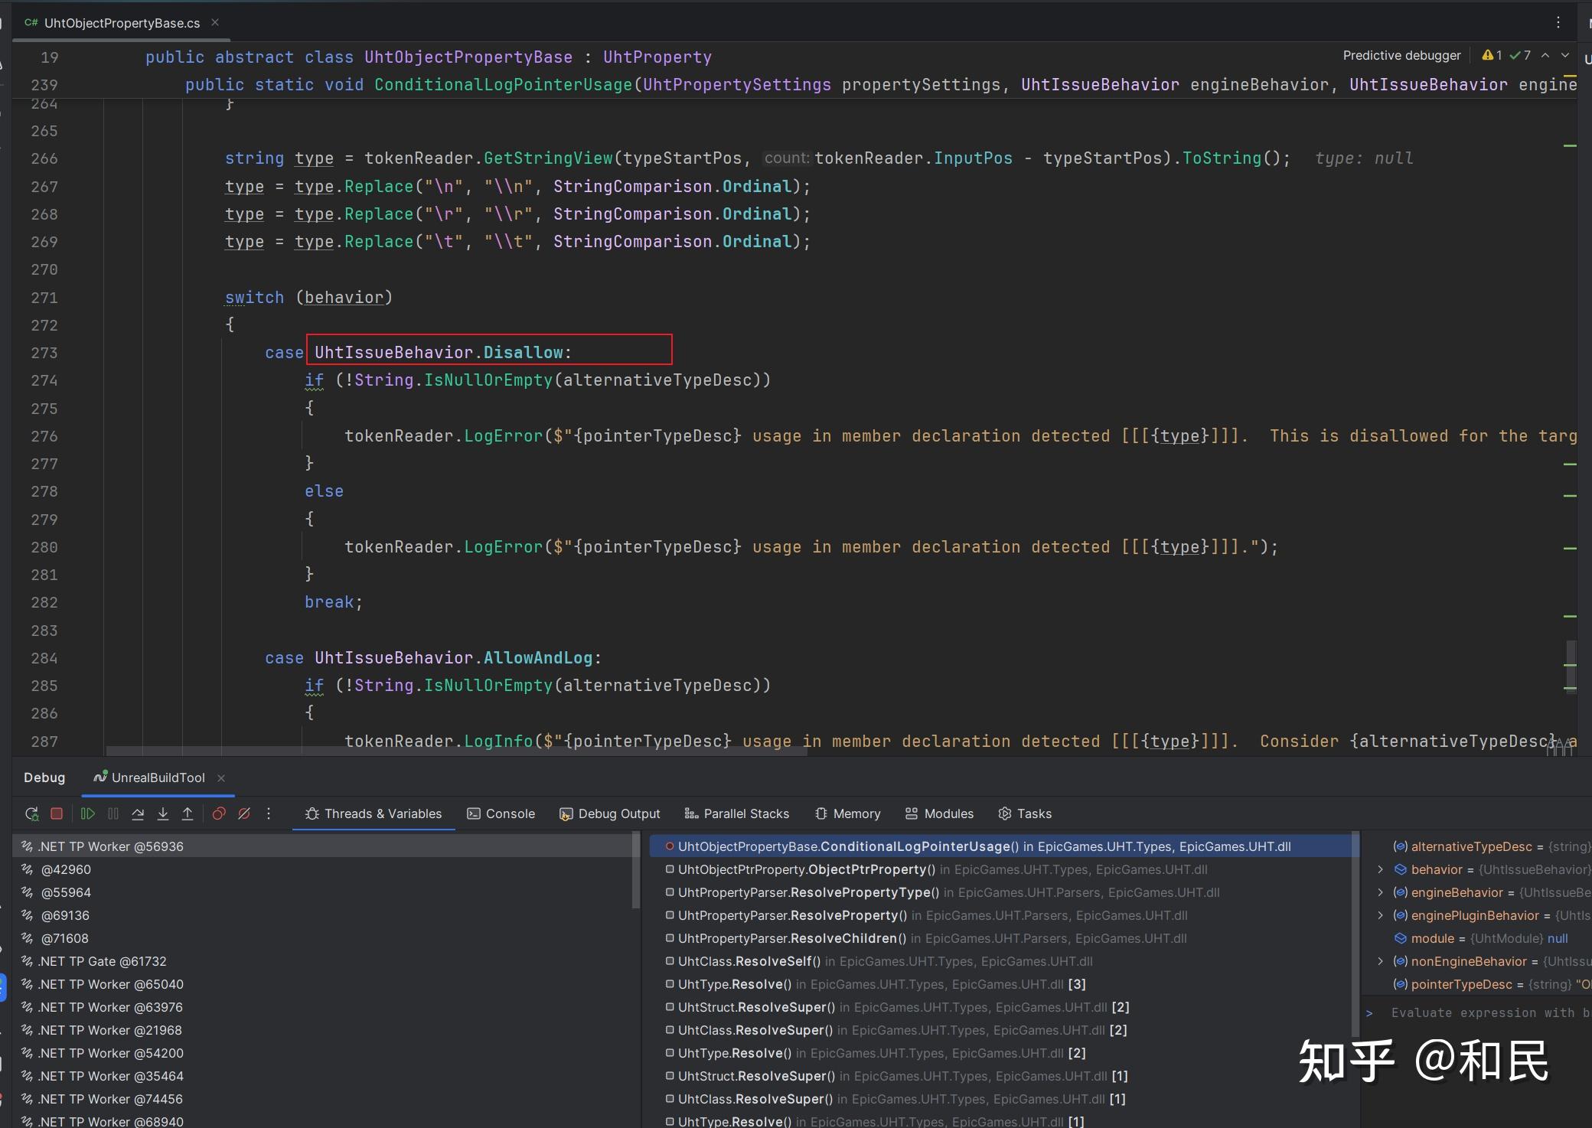Viewport: 1592px width, 1128px height.
Task: Open editor tab options kebab menu
Action: pos(1558,22)
